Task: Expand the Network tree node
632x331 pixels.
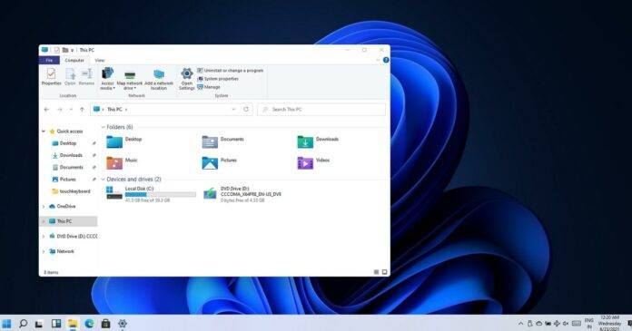Action: (x=44, y=251)
